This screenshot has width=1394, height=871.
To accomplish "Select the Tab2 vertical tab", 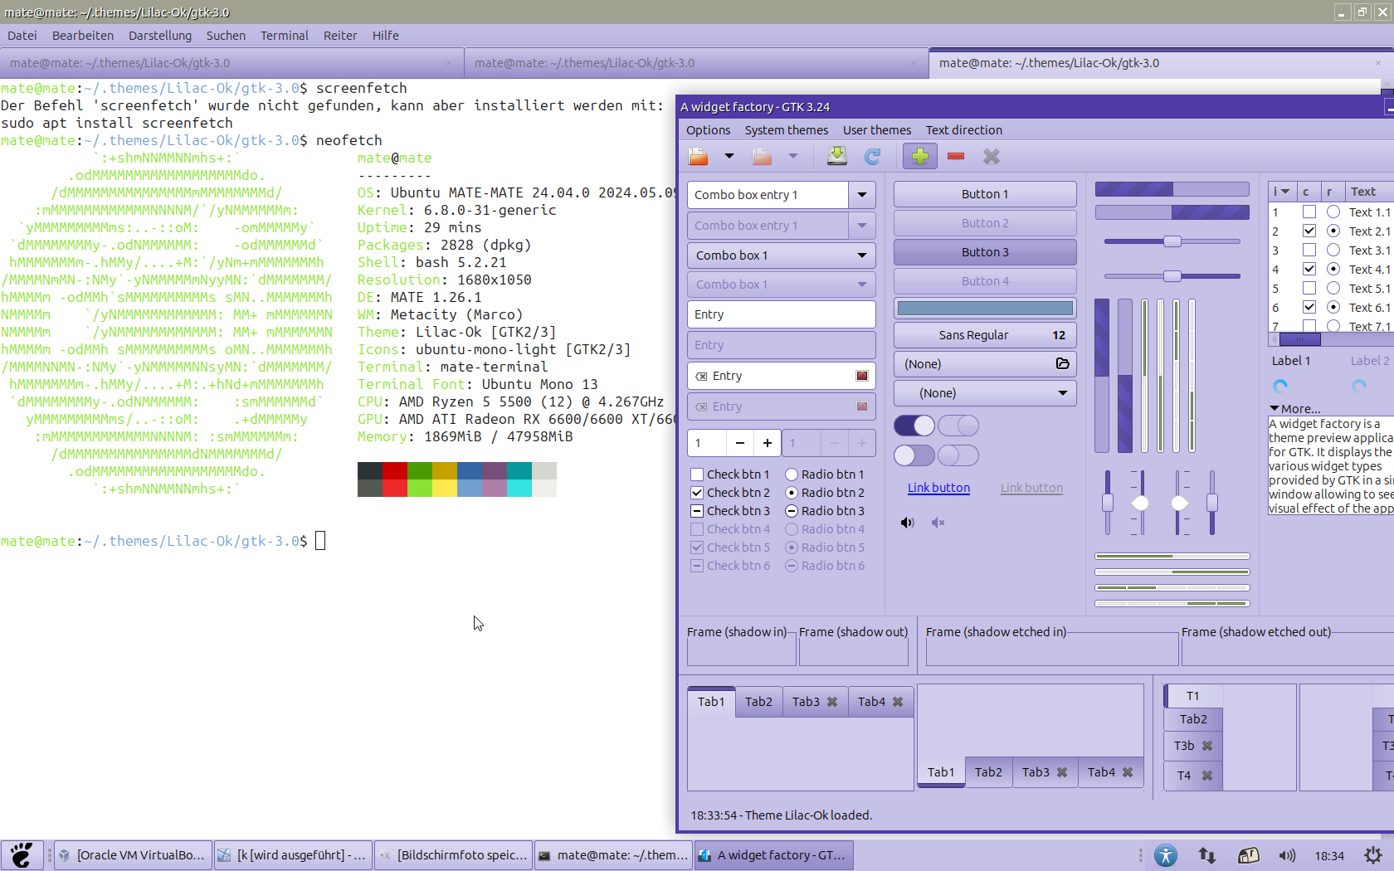I will [x=1193, y=719].
